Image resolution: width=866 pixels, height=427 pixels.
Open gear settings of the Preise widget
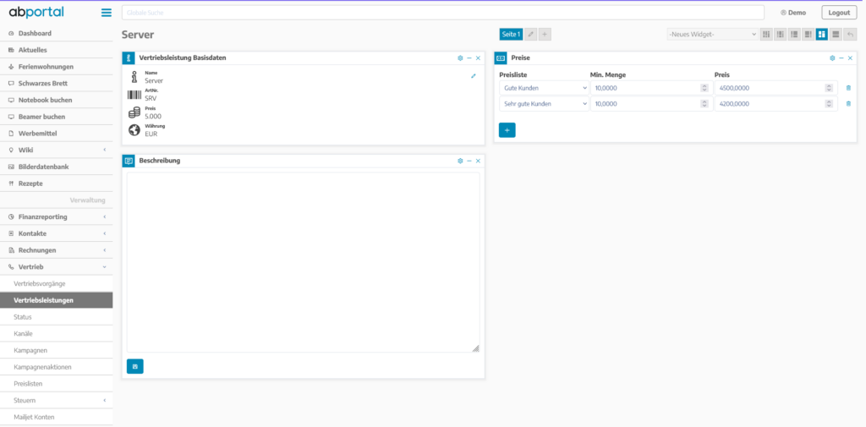click(x=832, y=58)
